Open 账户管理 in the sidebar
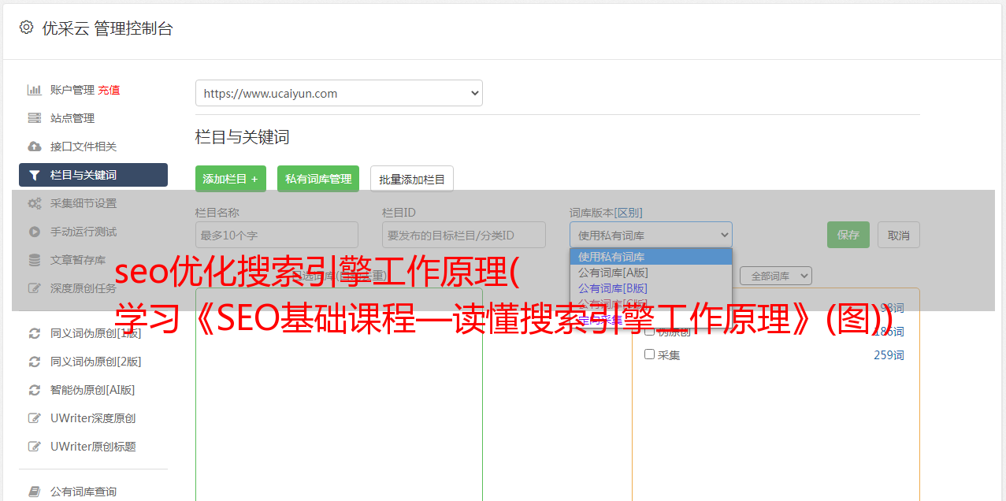 pyautogui.click(x=72, y=90)
